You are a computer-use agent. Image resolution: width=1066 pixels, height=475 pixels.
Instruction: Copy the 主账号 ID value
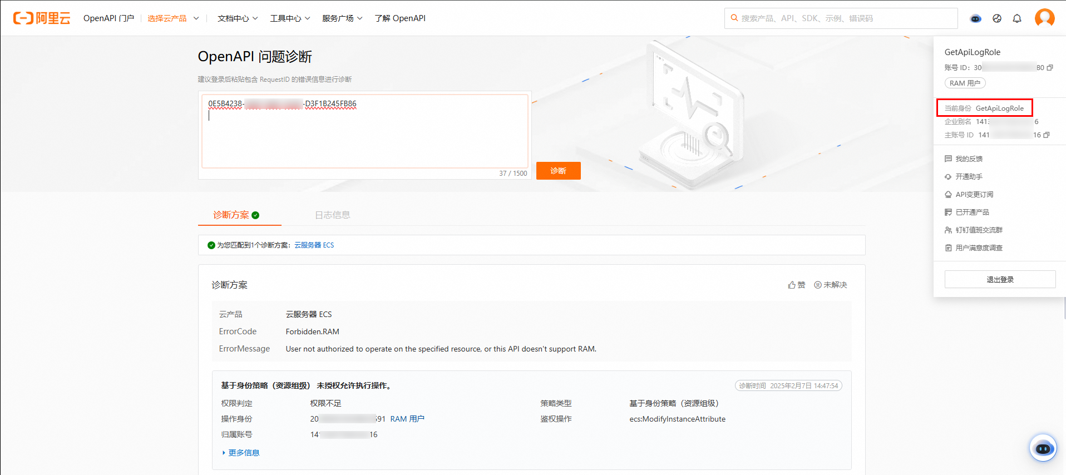[x=1047, y=135]
